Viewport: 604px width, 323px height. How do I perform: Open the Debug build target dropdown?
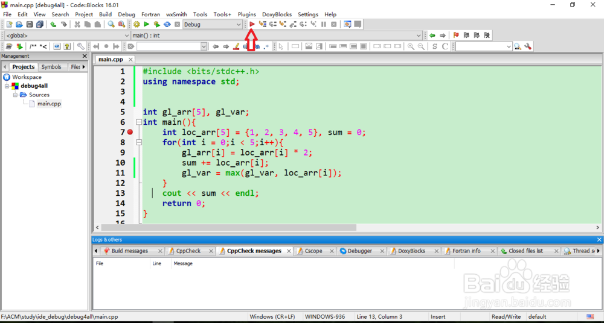pyautogui.click(x=239, y=24)
